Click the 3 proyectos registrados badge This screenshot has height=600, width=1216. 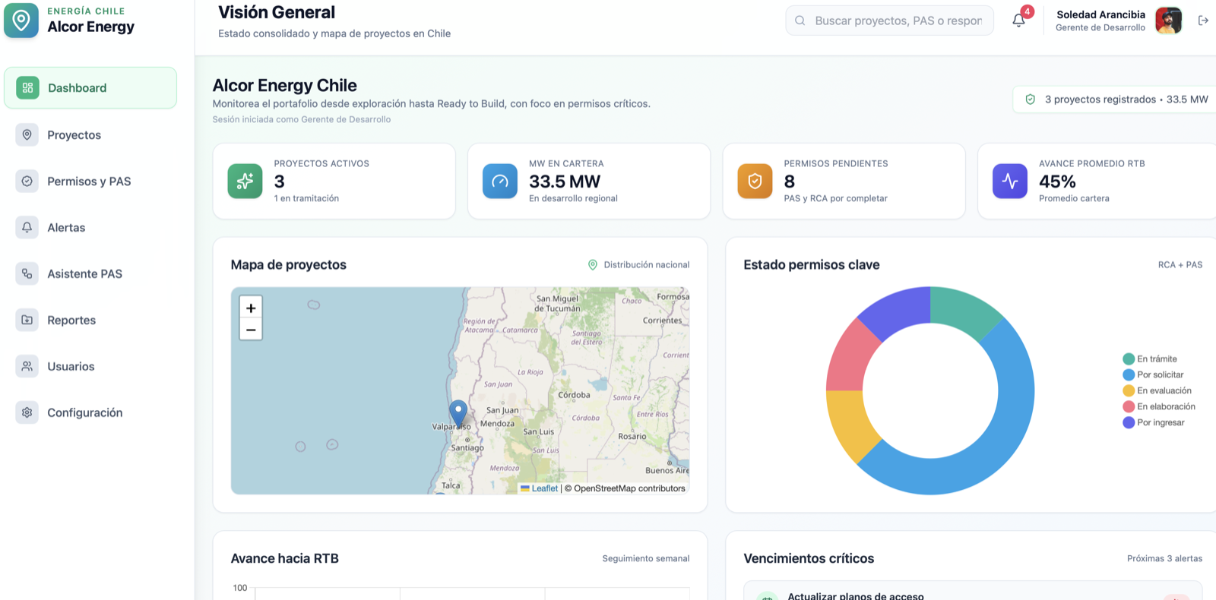(x=1116, y=99)
